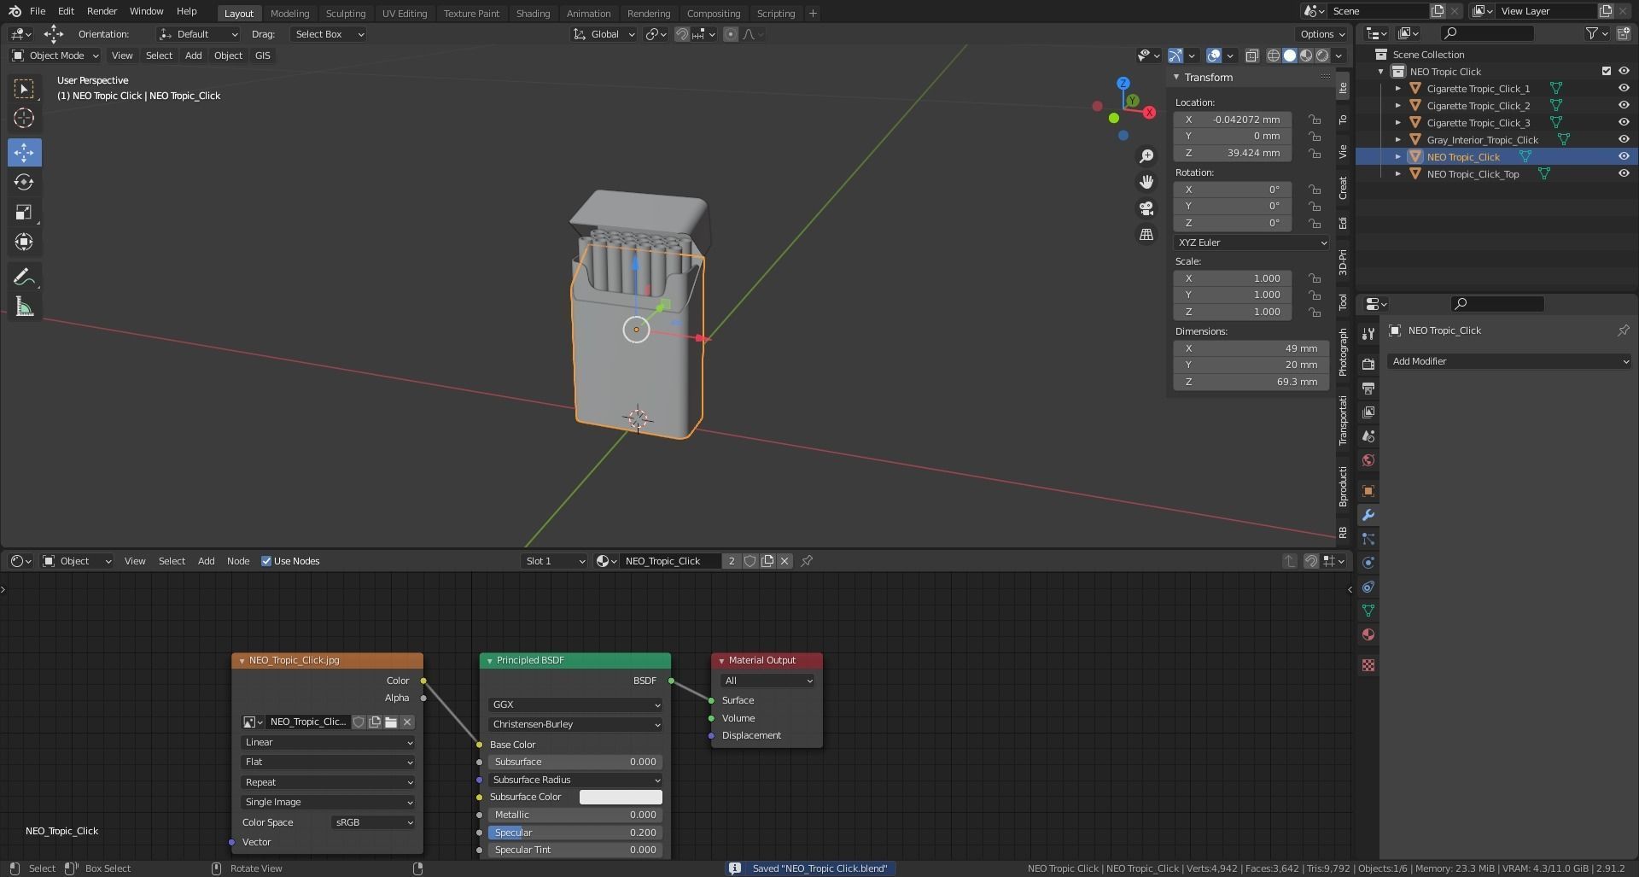Open the Slot 1 dropdown
Screen dimensions: 1639x877
point(554,561)
